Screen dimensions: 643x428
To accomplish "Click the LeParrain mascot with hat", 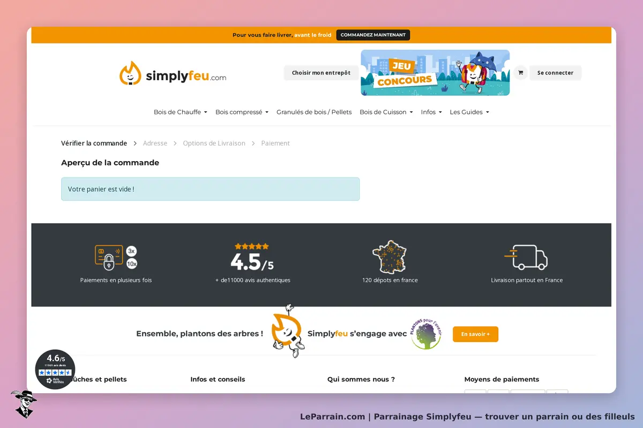I will point(23,404).
